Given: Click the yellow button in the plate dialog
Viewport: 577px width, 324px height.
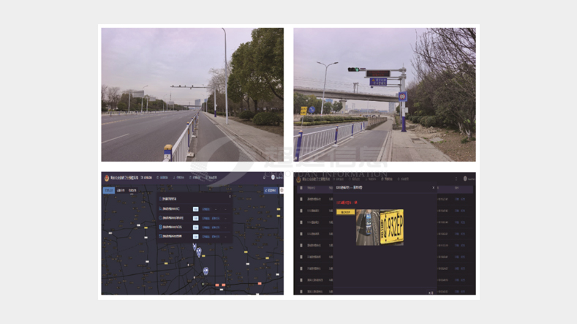Looking at the screenshot, I should [x=345, y=212].
